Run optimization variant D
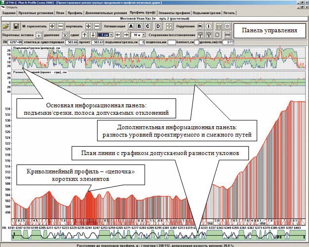 tap(158, 26)
